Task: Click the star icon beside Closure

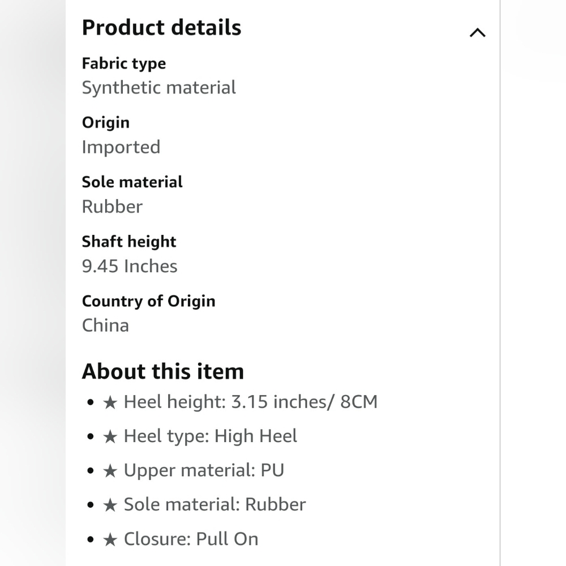Action: [x=110, y=539]
